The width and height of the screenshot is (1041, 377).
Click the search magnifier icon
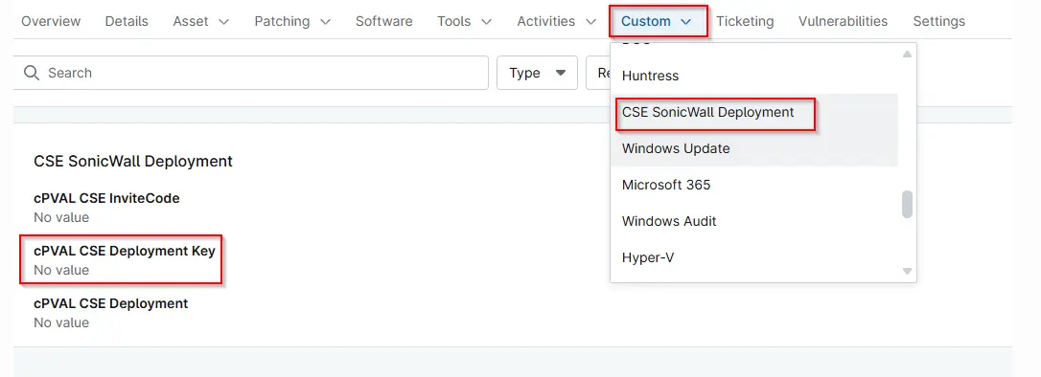tap(32, 73)
